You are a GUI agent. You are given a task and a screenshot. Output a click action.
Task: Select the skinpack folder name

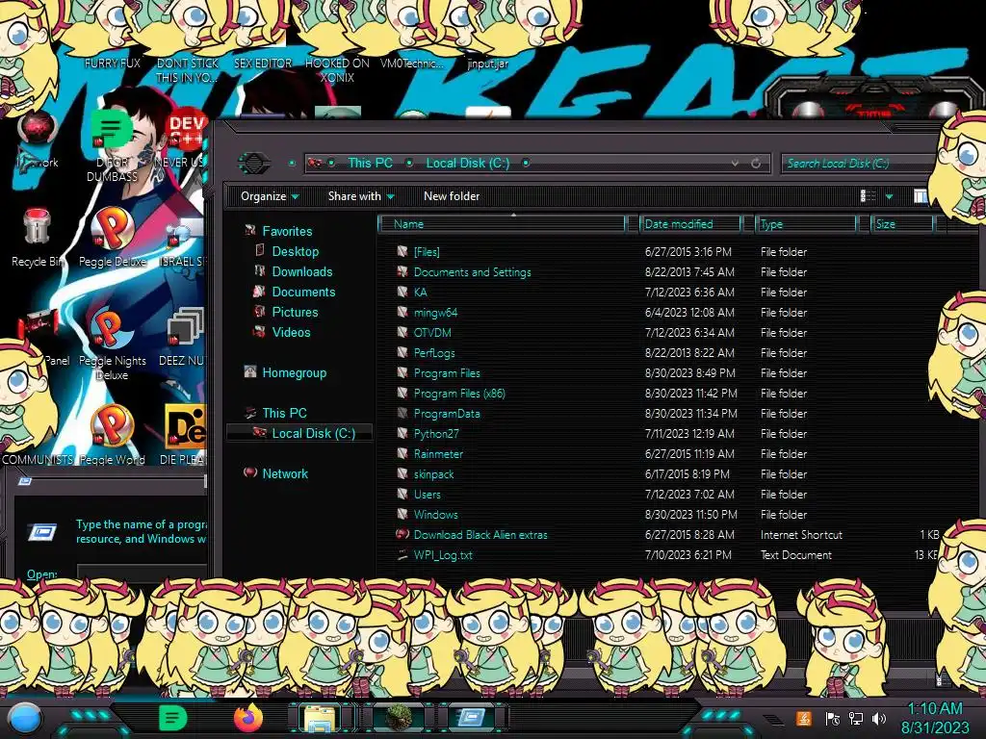coord(433,474)
